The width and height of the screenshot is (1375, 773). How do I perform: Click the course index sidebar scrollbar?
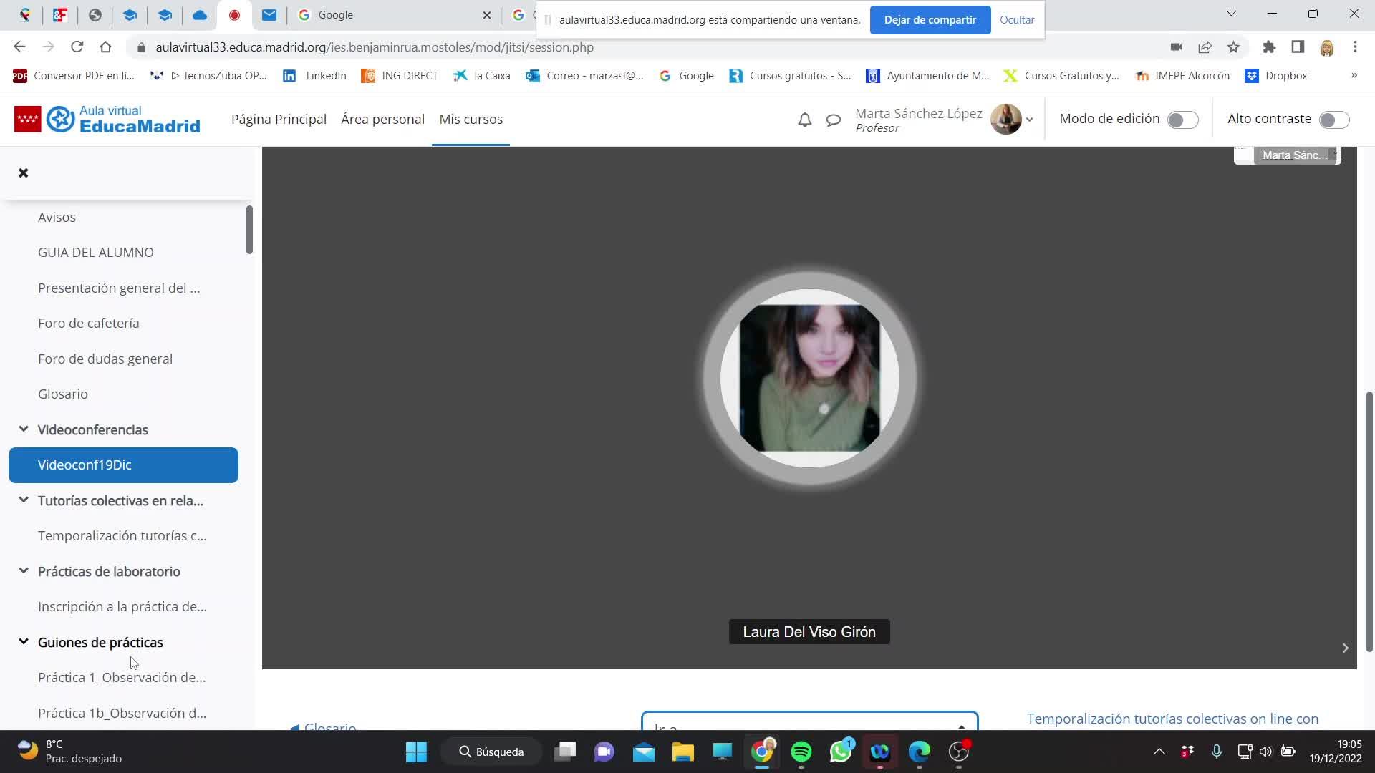249,230
